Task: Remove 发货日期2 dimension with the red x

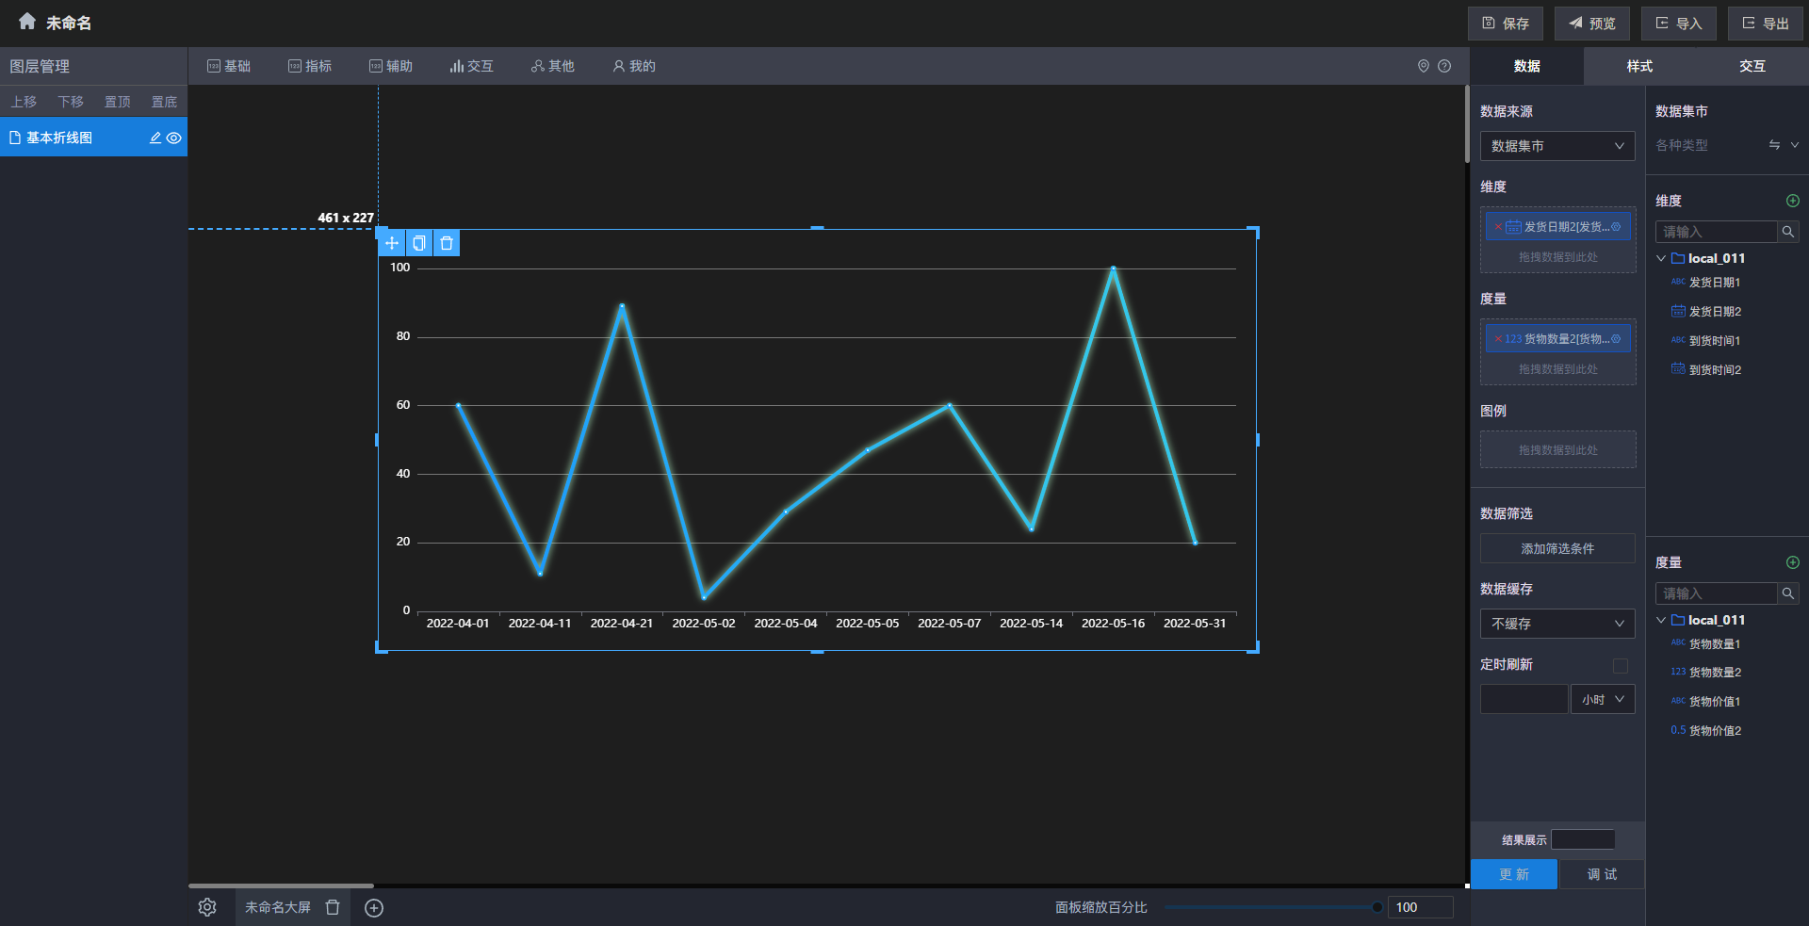Action: (1497, 227)
